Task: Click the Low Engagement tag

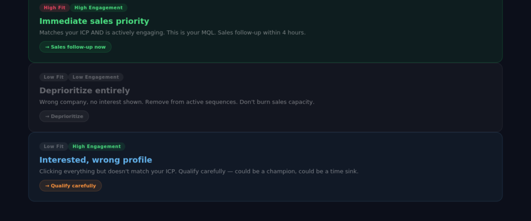Action: point(95,77)
